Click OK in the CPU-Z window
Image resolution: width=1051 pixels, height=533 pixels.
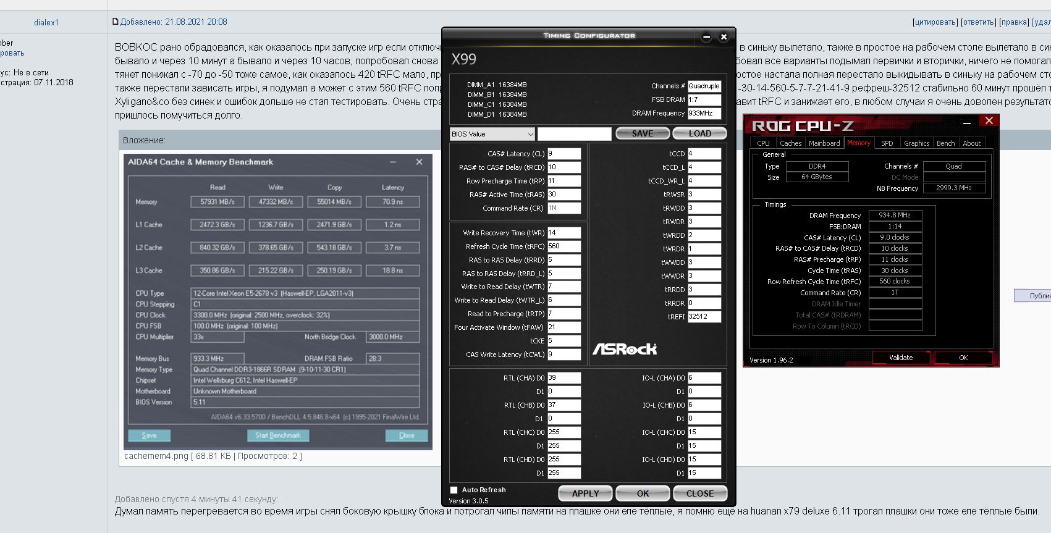click(963, 358)
